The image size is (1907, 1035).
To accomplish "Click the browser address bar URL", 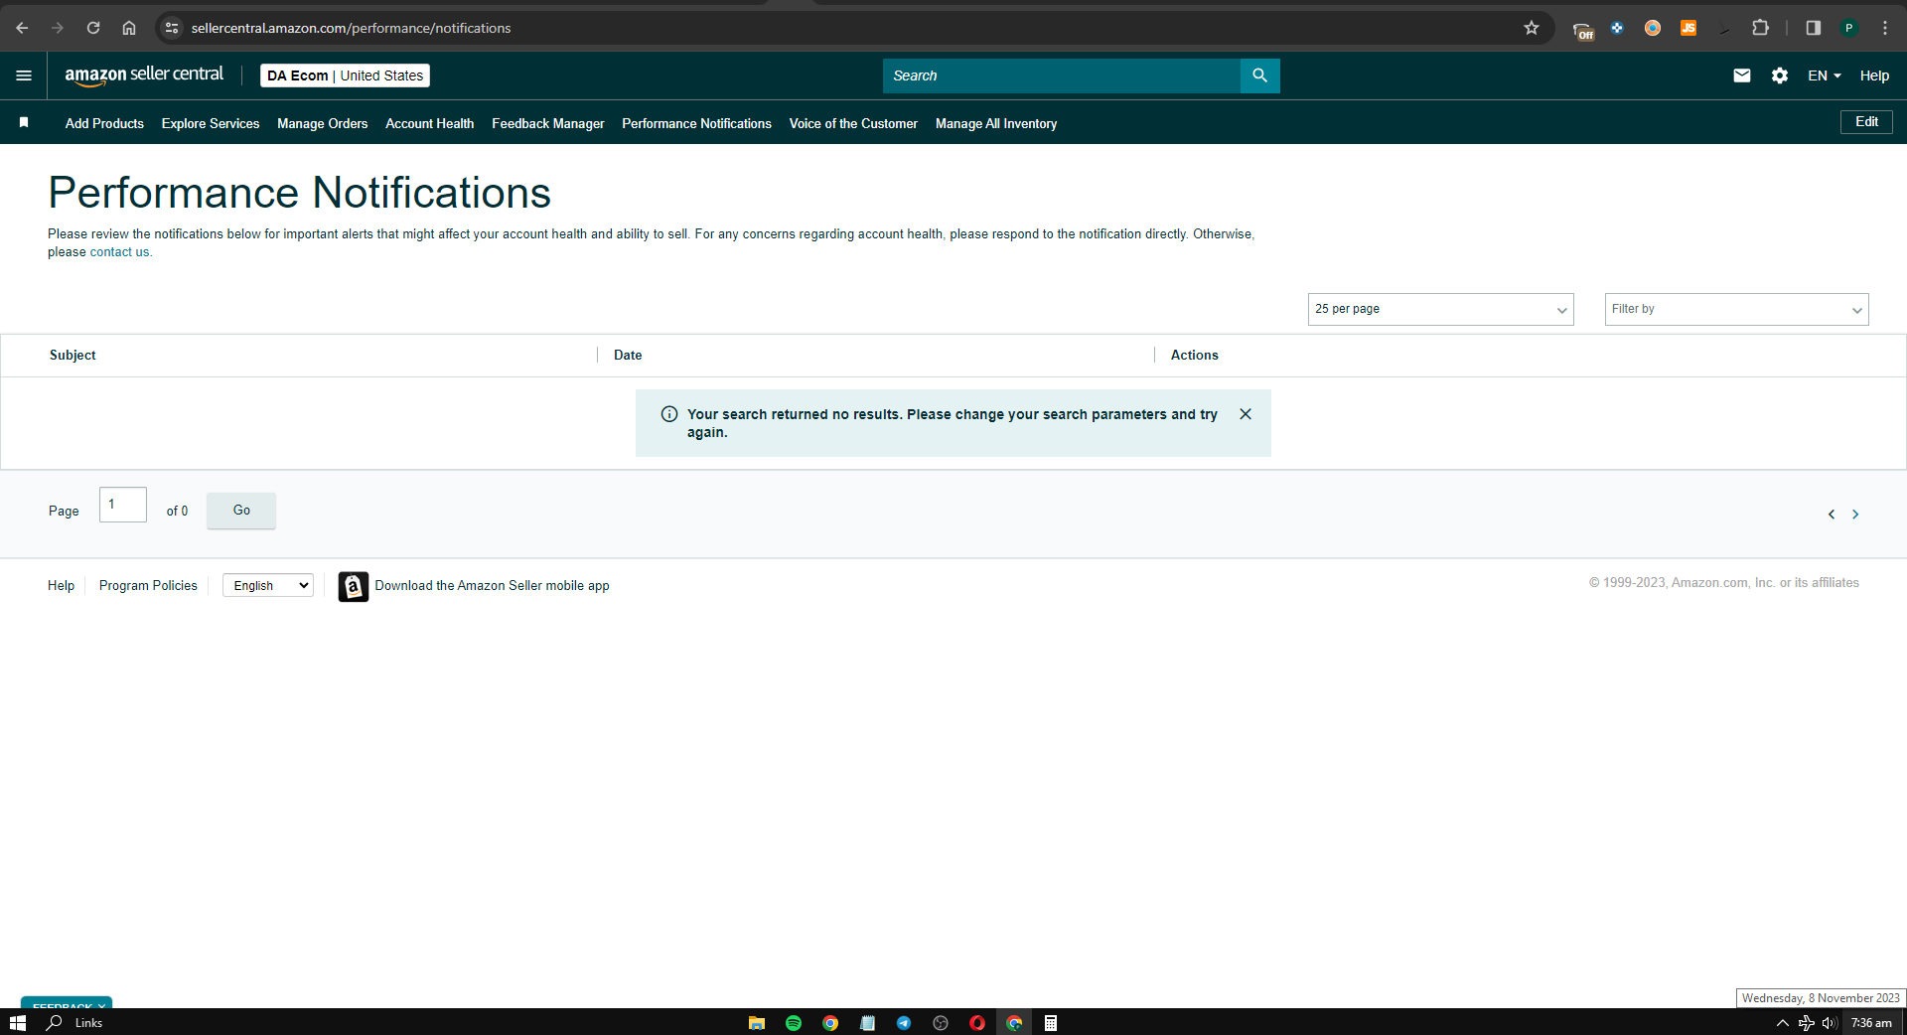I will point(351,28).
